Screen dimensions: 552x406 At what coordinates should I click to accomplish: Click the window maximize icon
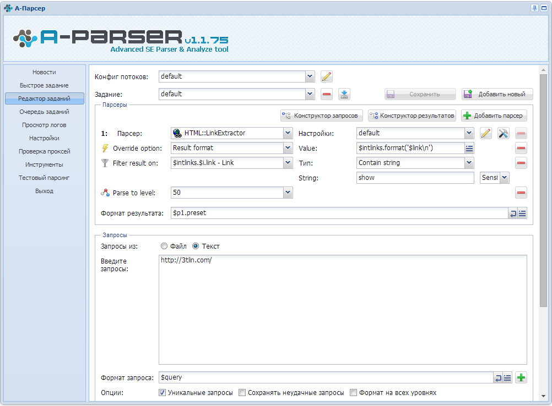[x=544, y=8]
